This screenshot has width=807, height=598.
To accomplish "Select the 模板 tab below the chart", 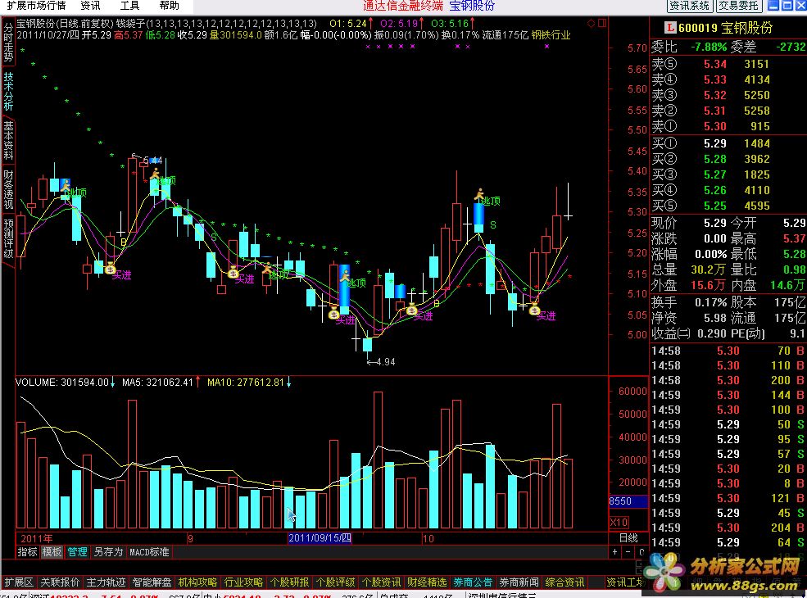I will (x=52, y=552).
